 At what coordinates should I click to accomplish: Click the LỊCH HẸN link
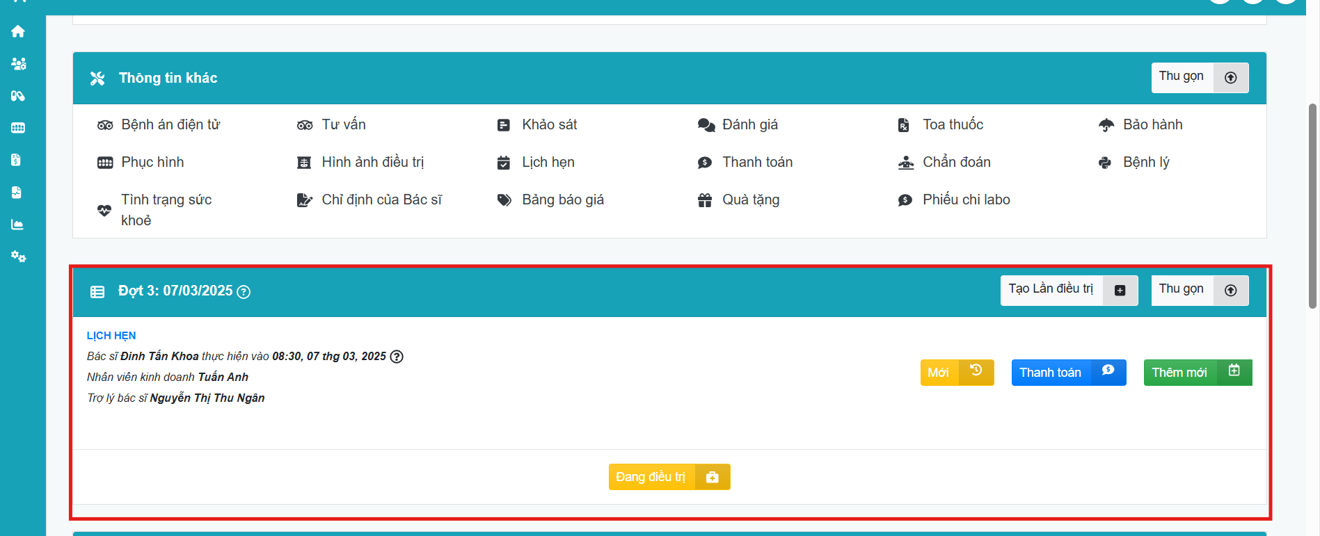[111, 336]
